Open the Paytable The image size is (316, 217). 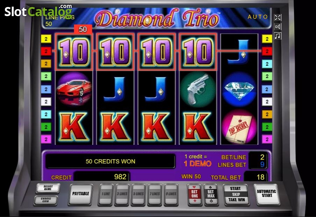tap(81, 194)
